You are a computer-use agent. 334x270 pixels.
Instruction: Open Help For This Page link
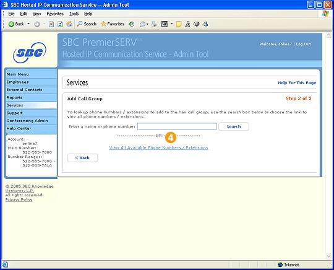pyautogui.click(x=297, y=83)
